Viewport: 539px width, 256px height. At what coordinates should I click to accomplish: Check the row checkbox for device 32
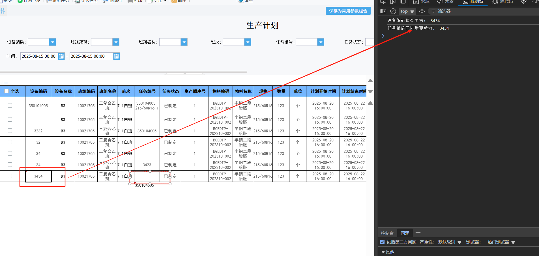tap(10, 142)
